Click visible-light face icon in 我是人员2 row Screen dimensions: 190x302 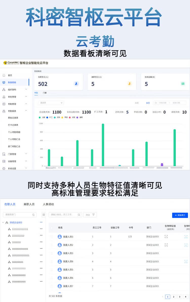186,245
